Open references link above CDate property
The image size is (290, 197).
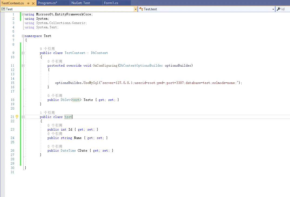point(55,147)
